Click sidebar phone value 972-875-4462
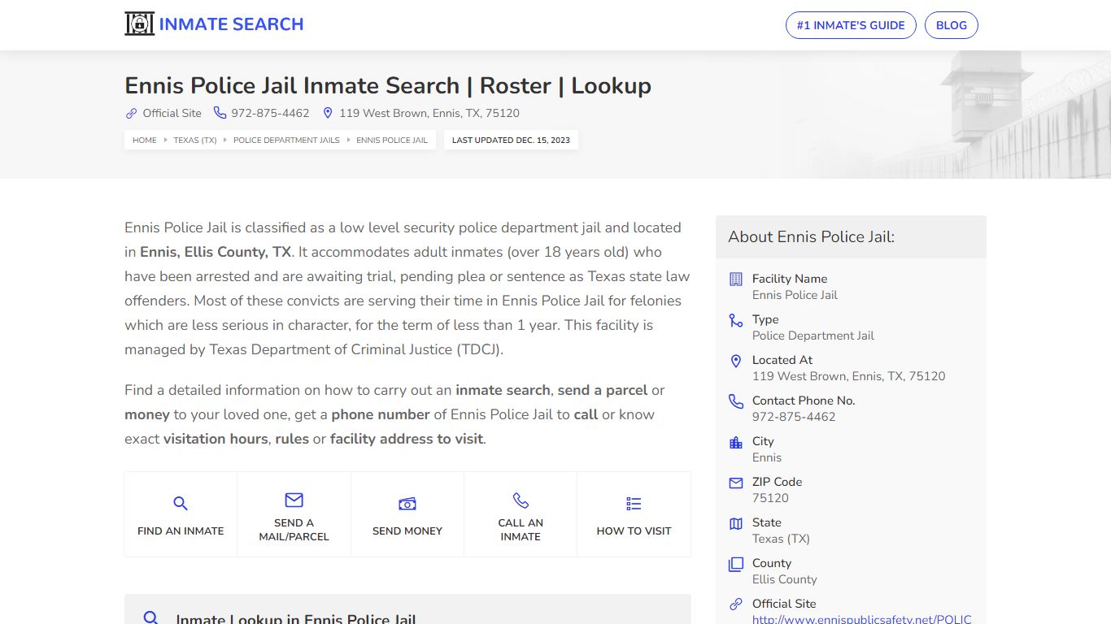Image resolution: width=1111 pixels, height=624 pixels. point(794,417)
